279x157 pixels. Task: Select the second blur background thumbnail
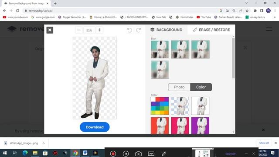click(180, 49)
